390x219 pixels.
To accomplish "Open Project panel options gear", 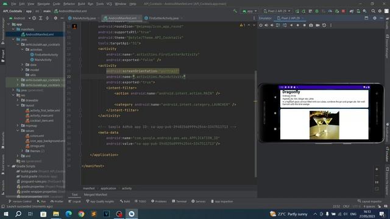I will [x=55, y=18].
